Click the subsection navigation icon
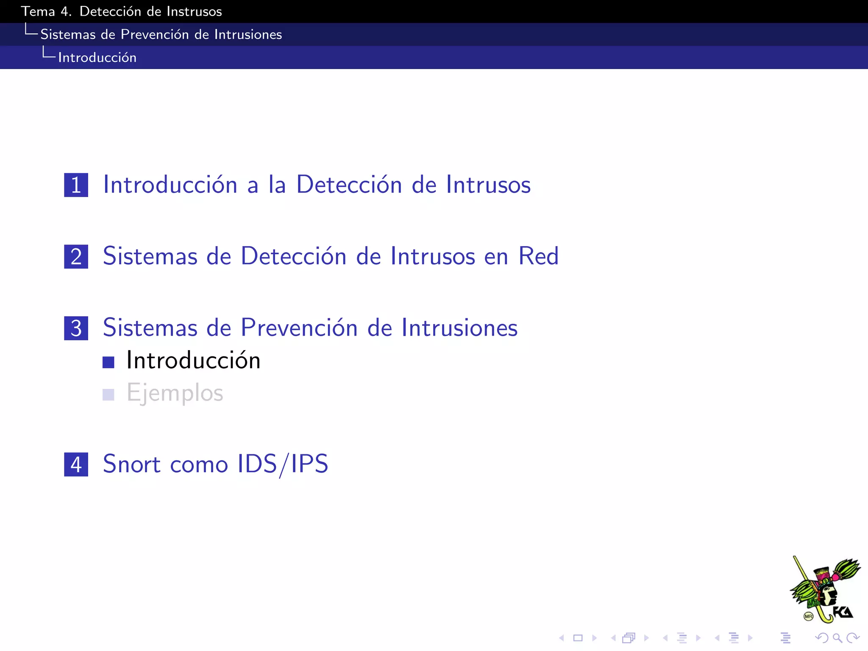Image resolution: width=868 pixels, height=651 pixels. pyautogui.click(x=682, y=638)
